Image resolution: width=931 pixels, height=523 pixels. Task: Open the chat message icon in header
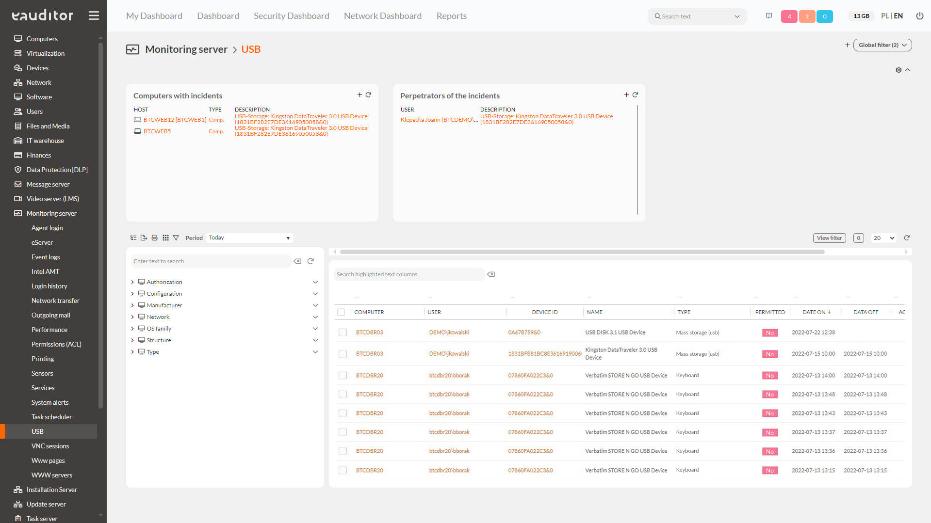pyautogui.click(x=769, y=16)
